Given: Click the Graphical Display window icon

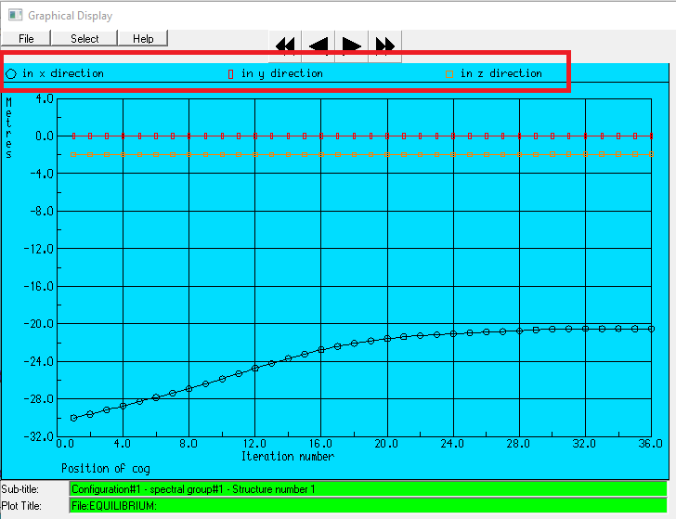Looking at the screenshot, I should (x=15, y=15).
